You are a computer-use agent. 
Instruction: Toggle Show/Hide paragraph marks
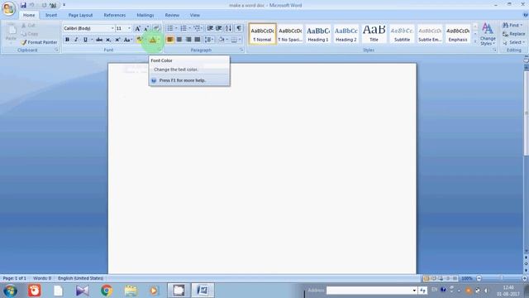(239, 28)
